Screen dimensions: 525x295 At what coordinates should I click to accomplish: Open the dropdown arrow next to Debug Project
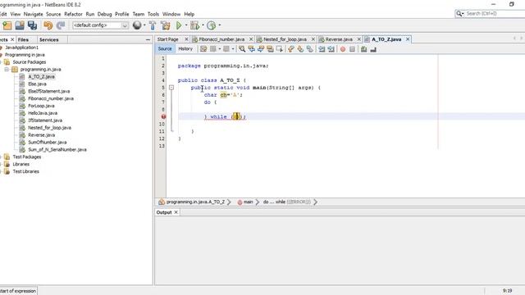(203, 25)
